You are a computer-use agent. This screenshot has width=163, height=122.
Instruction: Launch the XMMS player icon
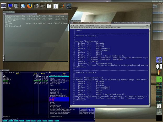tap(69, 6)
